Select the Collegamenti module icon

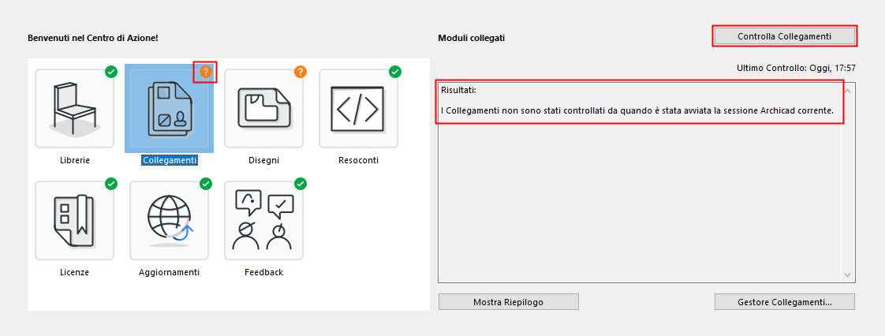coord(169,109)
